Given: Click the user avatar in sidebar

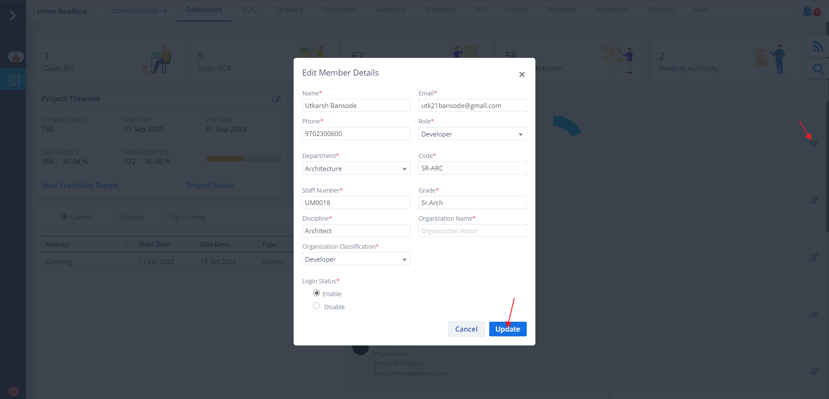Looking at the screenshot, I should [16, 57].
